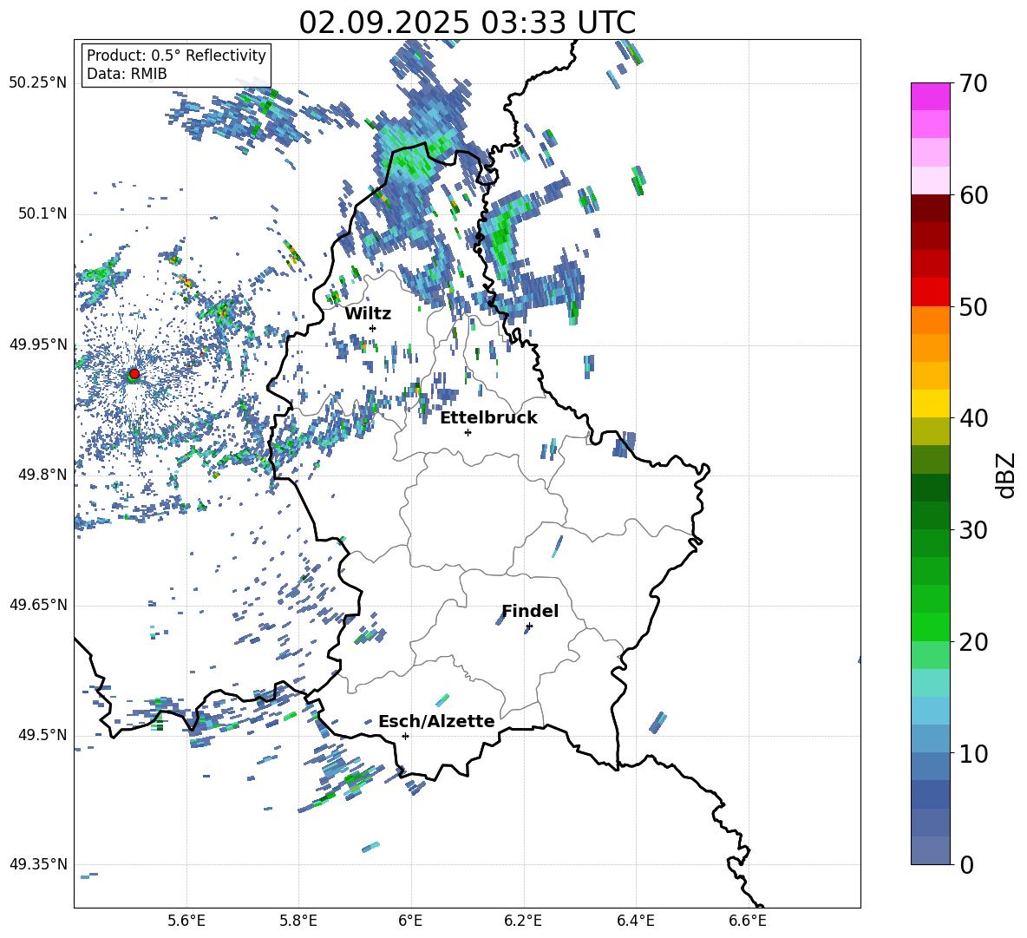Click the 10 value on the colorbar
1027x938 pixels.
pos(973,754)
